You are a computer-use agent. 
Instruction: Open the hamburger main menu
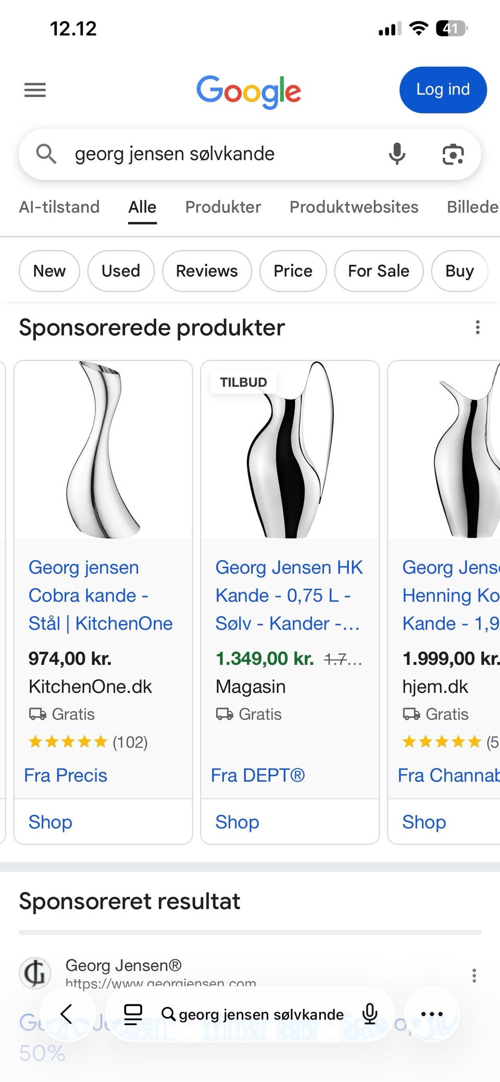point(35,90)
